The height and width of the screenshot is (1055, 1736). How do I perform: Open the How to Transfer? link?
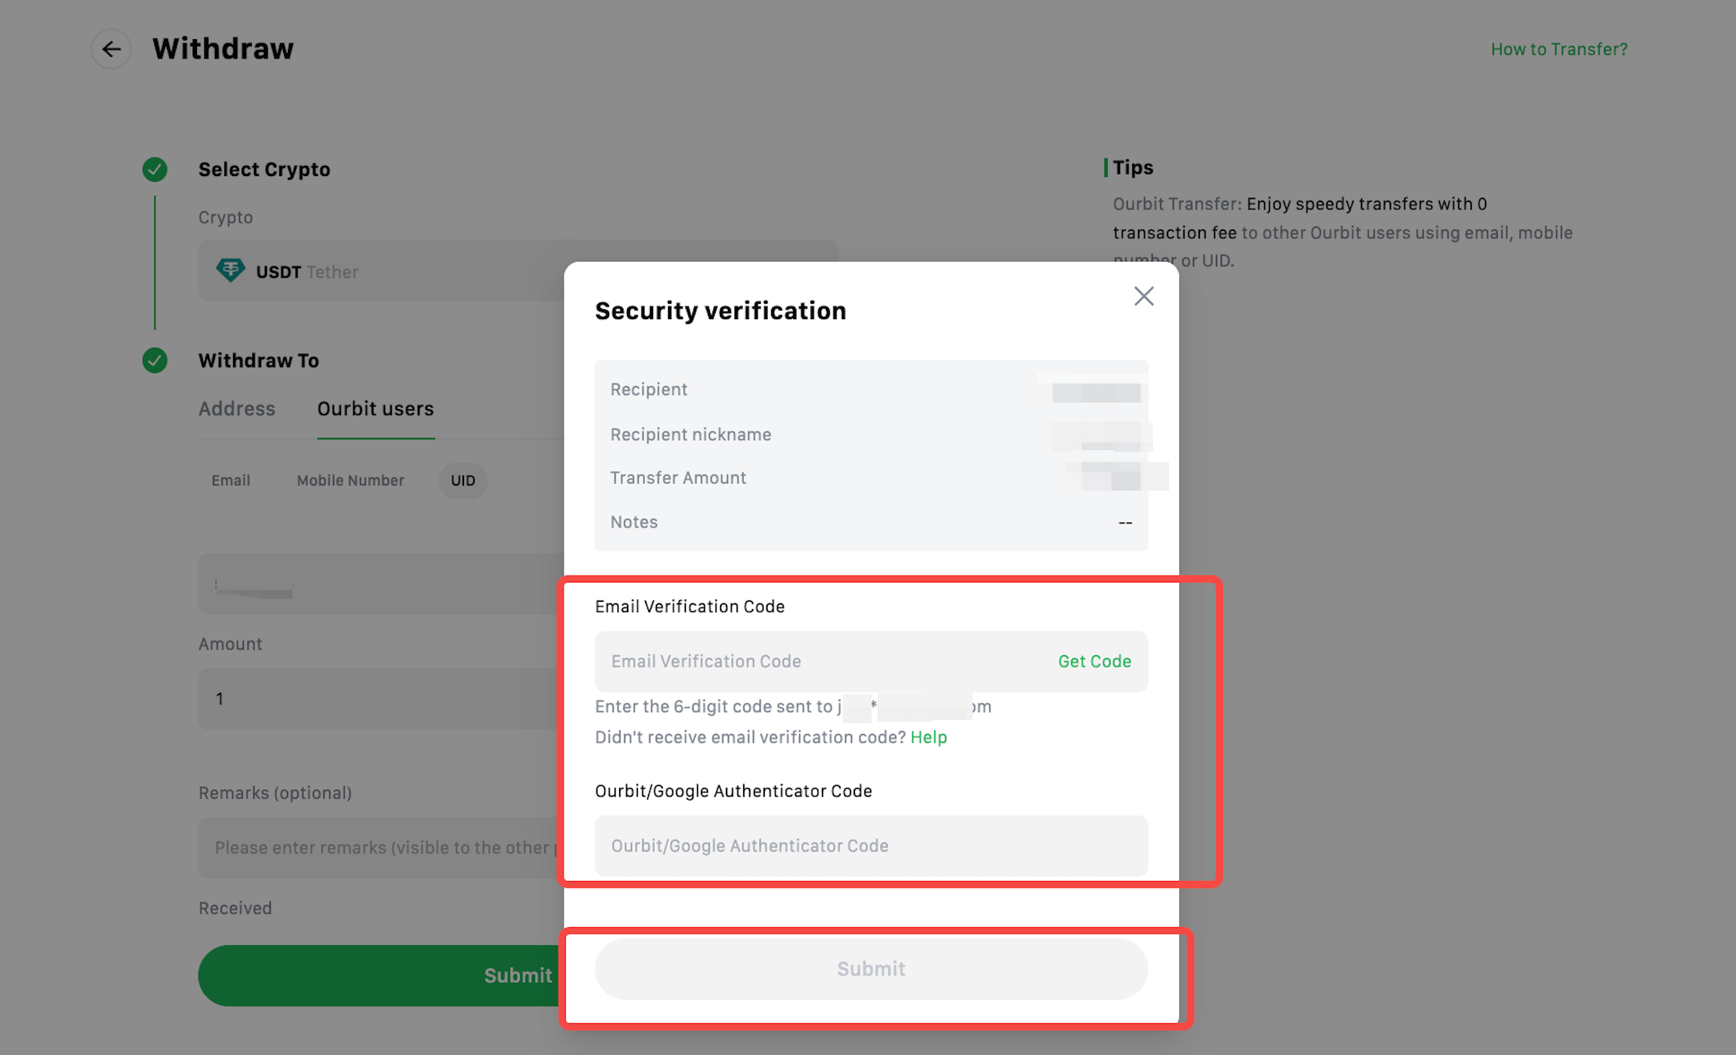(x=1559, y=49)
